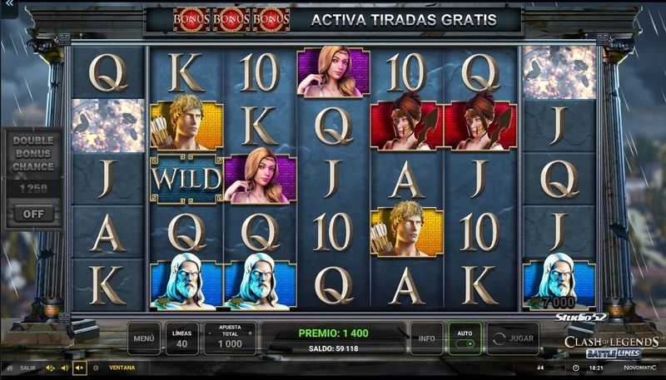Click the Clash of Legends logo
This screenshot has width=666, height=380.
612,347
